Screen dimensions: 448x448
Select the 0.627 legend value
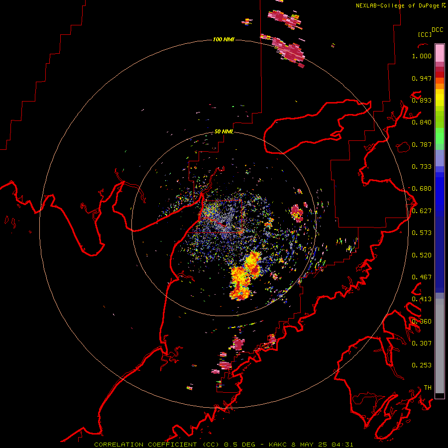[422, 211]
